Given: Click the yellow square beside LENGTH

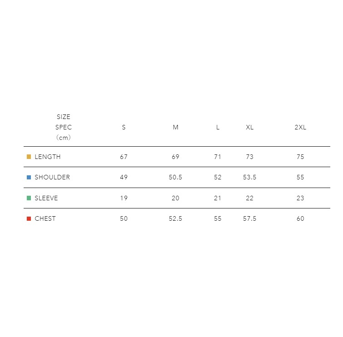Looking at the screenshot, I should point(29,157).
